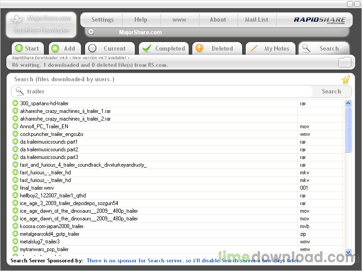The height and width of the screenshot is (271, 362).
Task: Click the no sponsor search server message
Action: pos(194,261)
